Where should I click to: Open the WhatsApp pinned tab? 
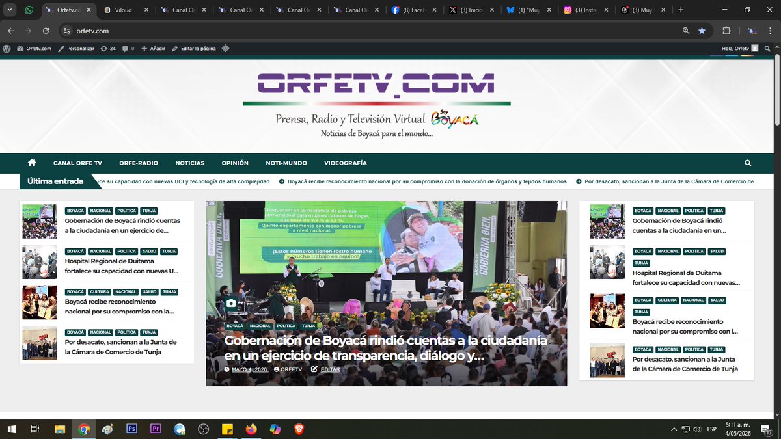pyautogui.click(x=29, y=10)
